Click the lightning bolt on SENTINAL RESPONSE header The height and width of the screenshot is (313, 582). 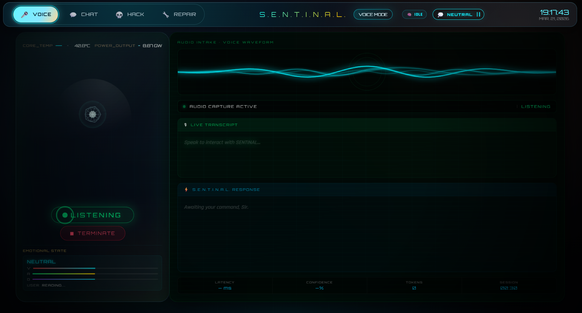186,189
